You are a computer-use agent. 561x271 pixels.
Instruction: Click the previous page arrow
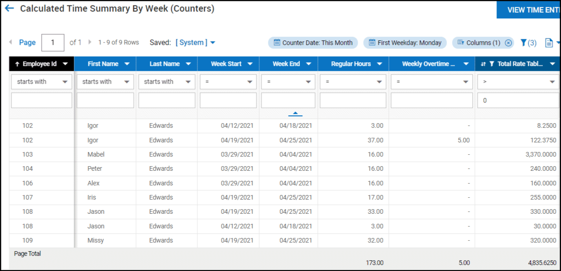11,42
